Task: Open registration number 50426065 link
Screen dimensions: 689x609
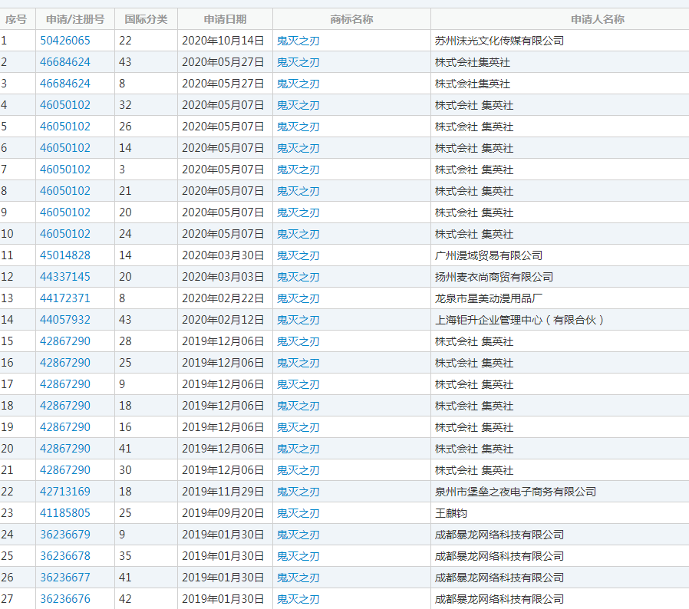Action: [x=65, y=41]
